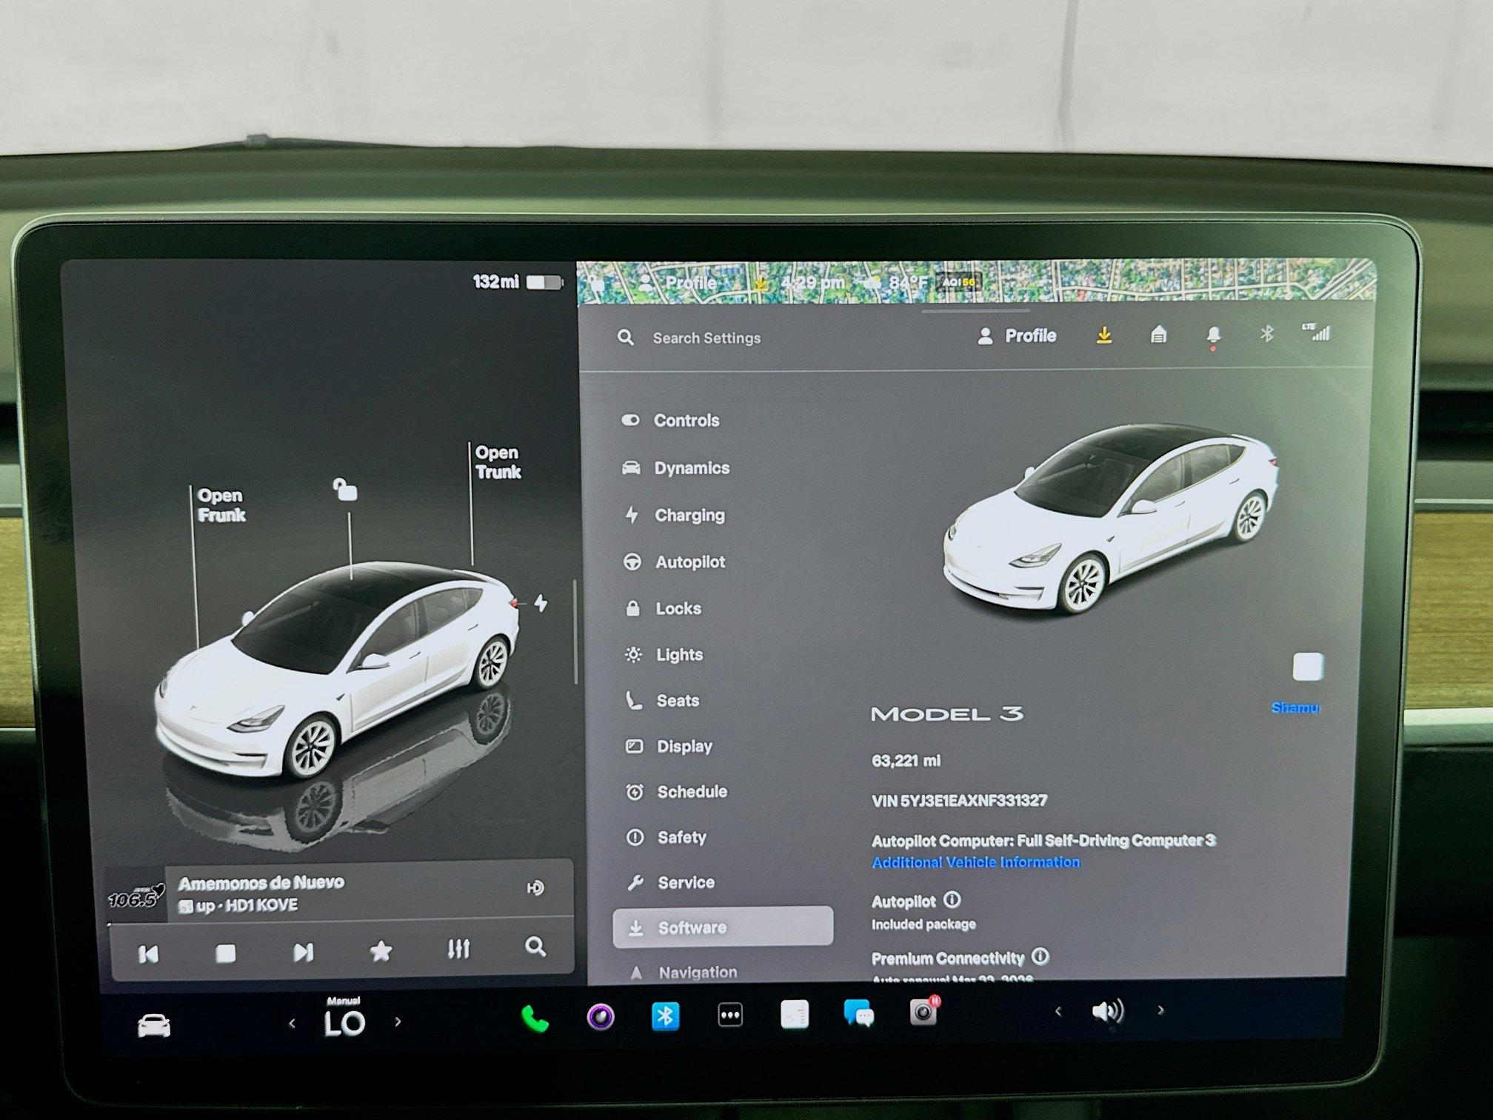
Task: Check cellular signal strength LTE icon
Action: [1320, 334]
